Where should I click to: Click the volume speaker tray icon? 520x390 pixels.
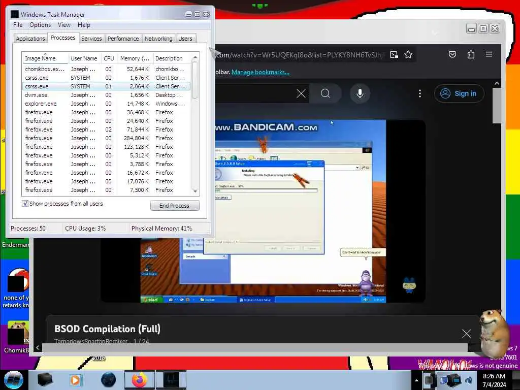tap(469, 380)
